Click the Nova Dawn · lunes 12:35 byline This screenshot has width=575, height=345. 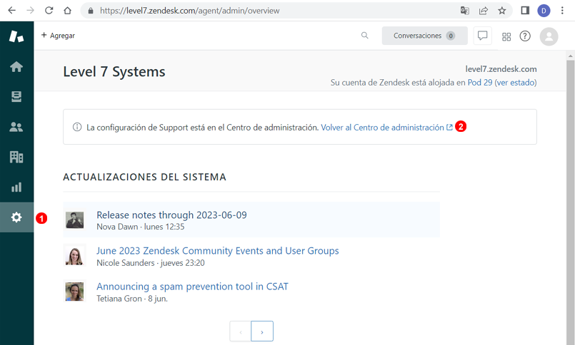click(x=141, y=227)
